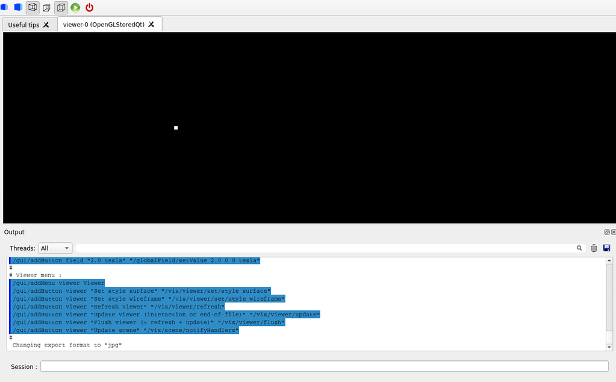616x382 pixels.
Task: Click the magnifier icon in the output search
Action: pos(579,248)
